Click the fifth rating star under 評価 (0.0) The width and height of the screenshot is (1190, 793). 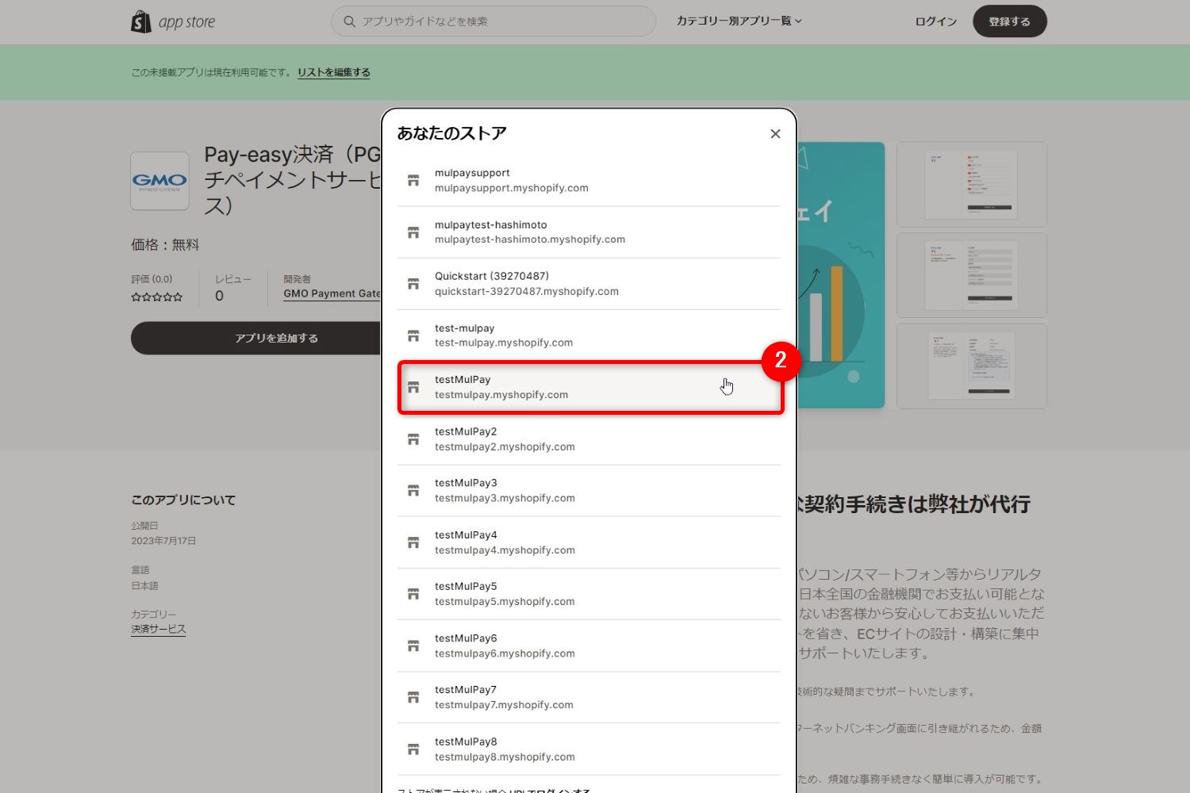click(x=178, y=297)
